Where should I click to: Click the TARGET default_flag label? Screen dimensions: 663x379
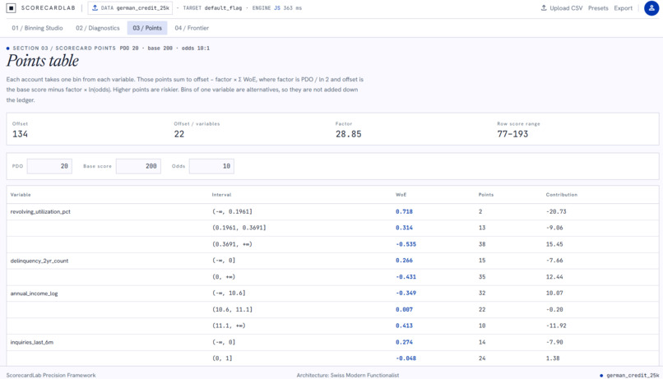212,8
